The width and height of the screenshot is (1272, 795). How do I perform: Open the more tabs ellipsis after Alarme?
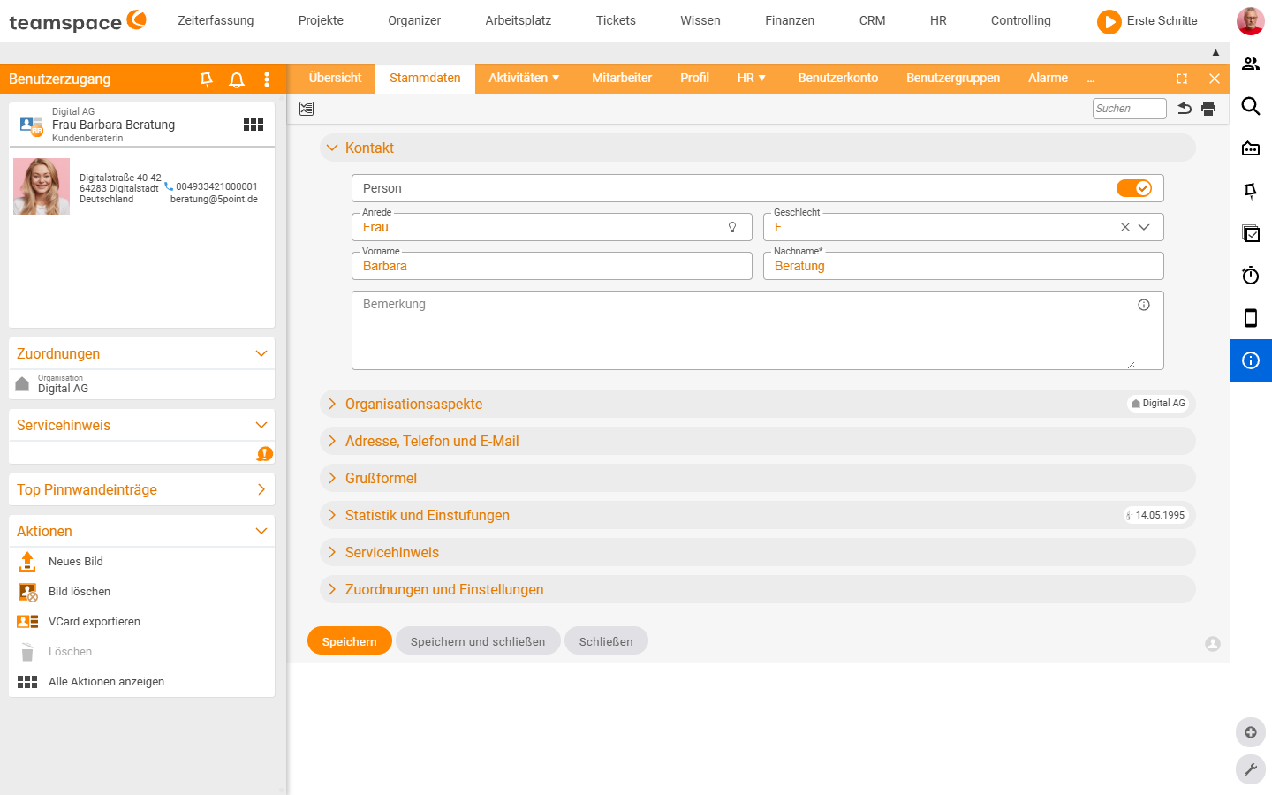click(1091, 79)
